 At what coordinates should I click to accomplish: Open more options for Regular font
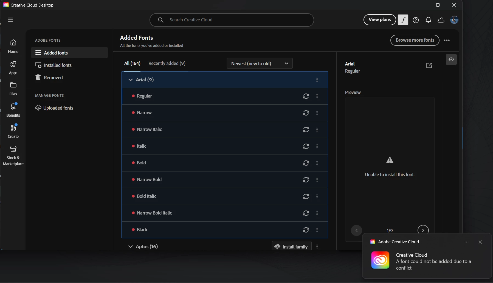click(x=317, y=96)
